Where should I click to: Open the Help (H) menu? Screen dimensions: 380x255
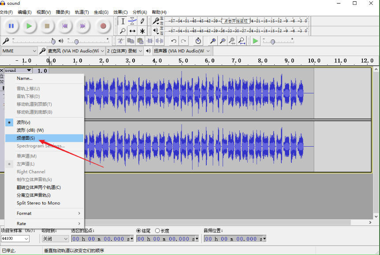(159, 12)
